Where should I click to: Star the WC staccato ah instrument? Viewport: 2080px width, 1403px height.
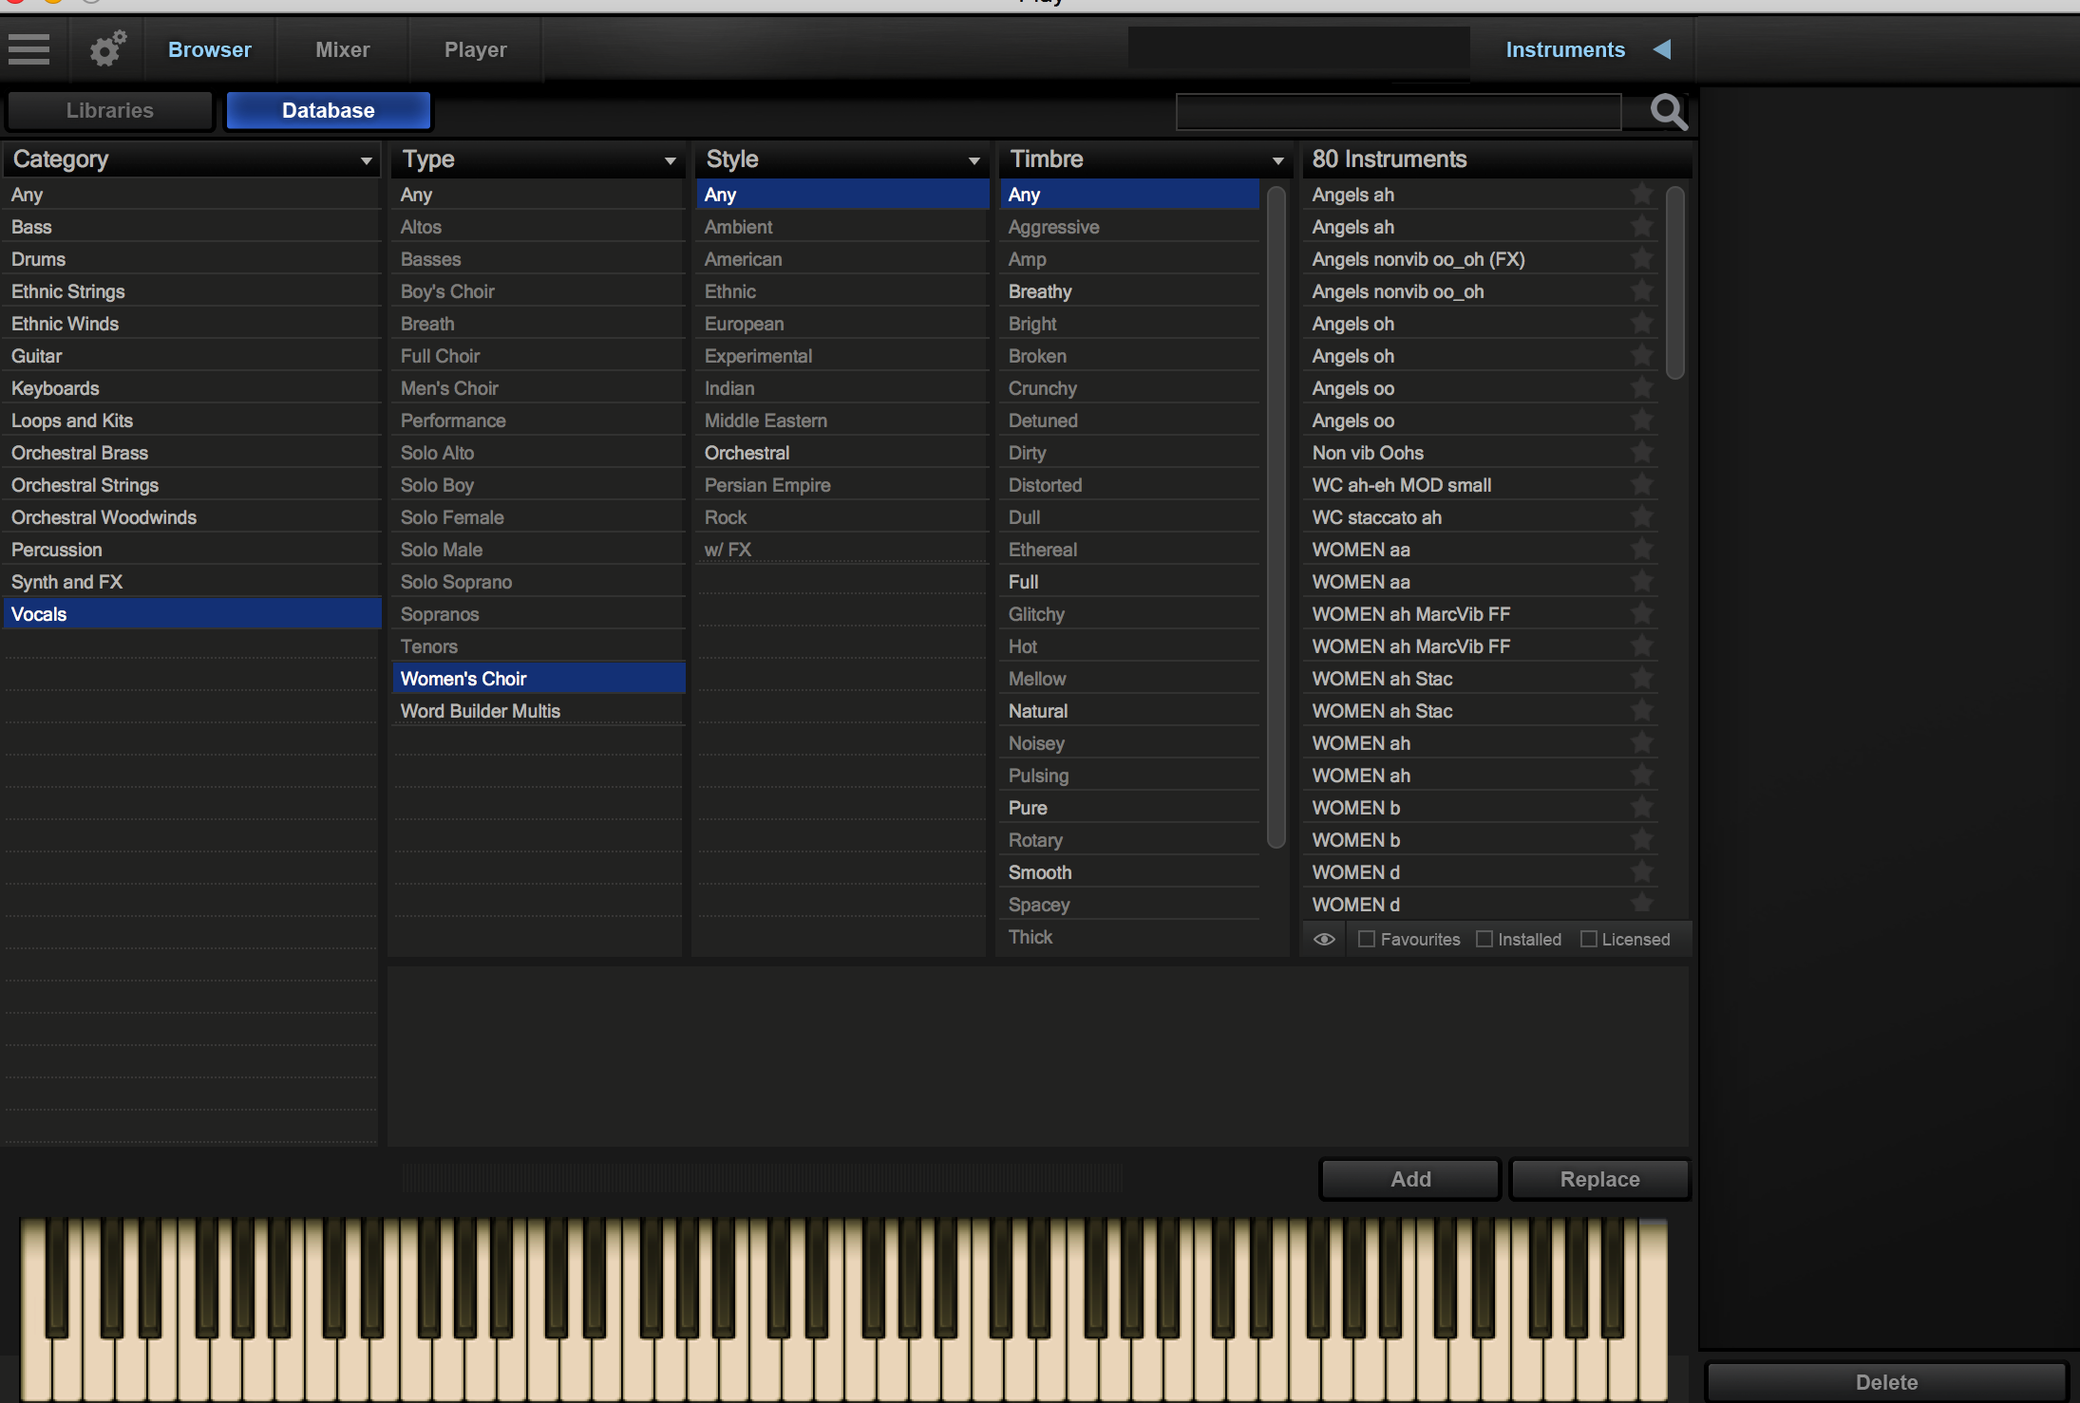click(1641, 517)
